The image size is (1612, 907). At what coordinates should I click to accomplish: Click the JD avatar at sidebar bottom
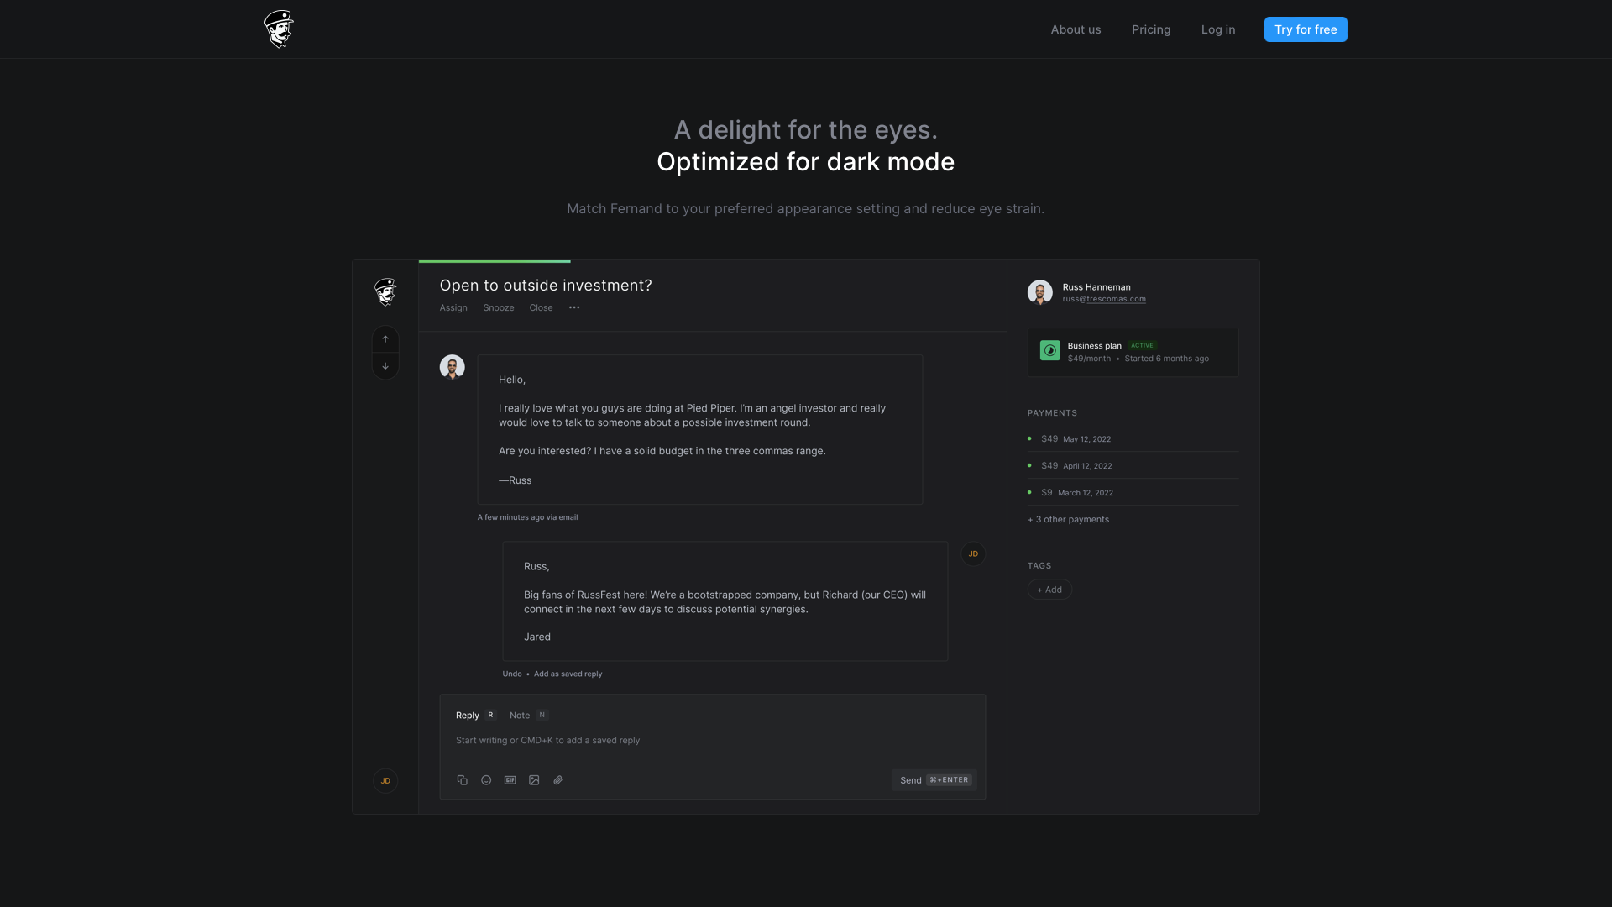[x=385, y=781]
